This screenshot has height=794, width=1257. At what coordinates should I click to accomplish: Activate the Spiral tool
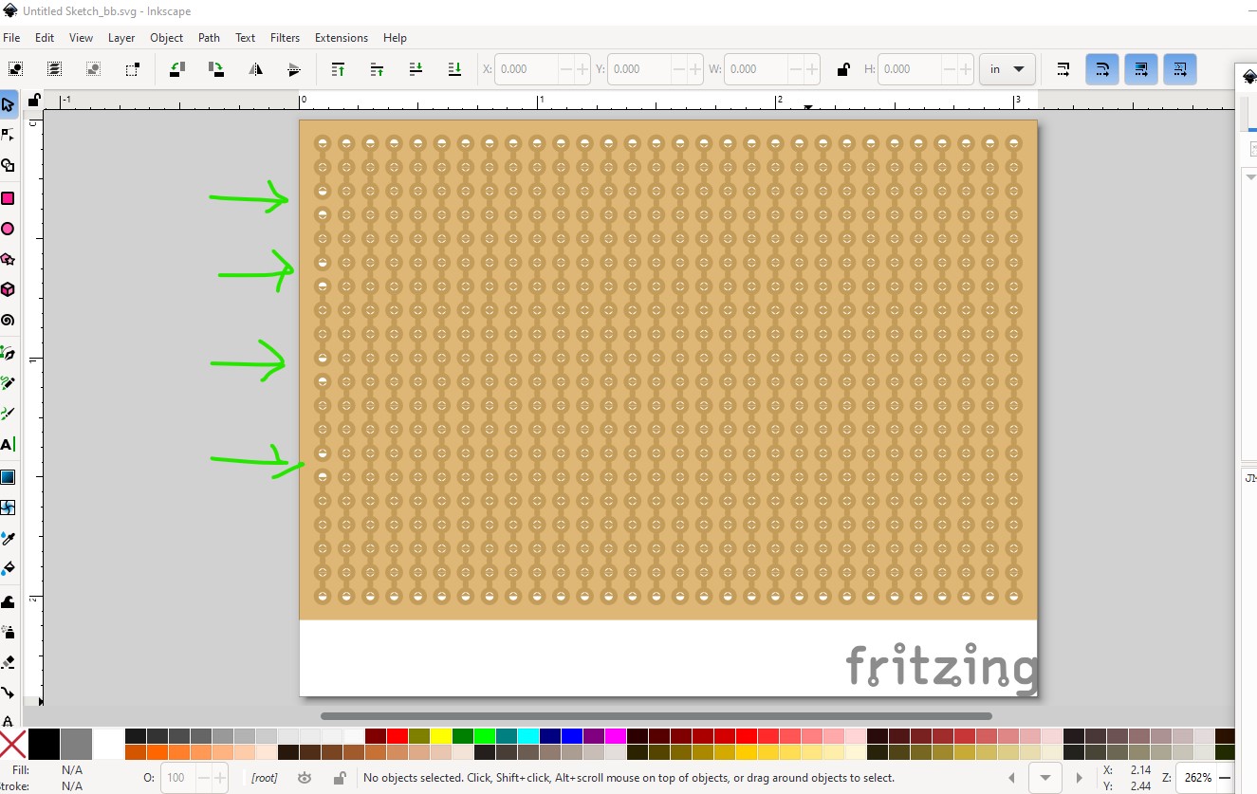pos(8,320)
